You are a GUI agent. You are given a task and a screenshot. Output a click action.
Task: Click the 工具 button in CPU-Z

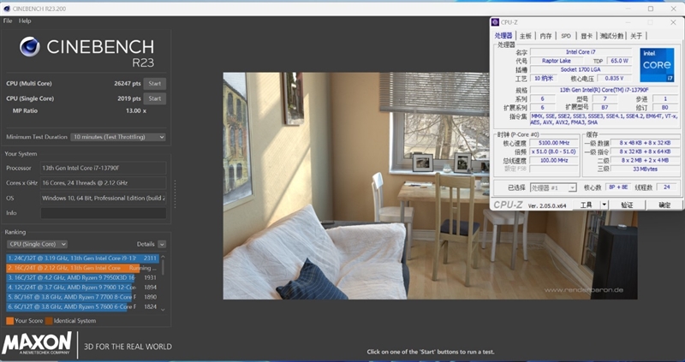coord(587,205)
